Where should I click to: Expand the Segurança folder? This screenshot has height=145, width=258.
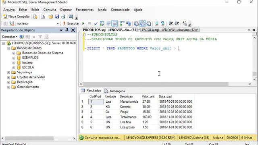coord(8,72)
